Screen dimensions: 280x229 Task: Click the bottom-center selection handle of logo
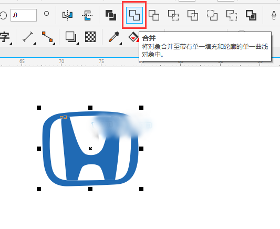(90, 189)
